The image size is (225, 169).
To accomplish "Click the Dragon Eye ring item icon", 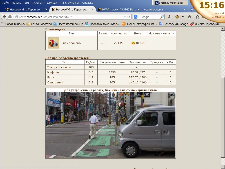I will 53,43.
